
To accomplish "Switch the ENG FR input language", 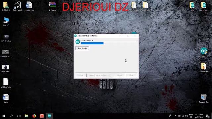I will (x=191, y=116).
